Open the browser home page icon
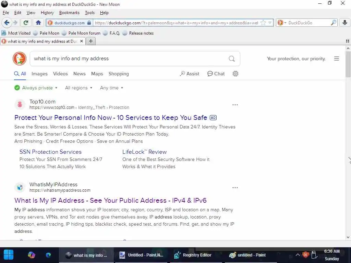351x263 pixels. point(38,23)
